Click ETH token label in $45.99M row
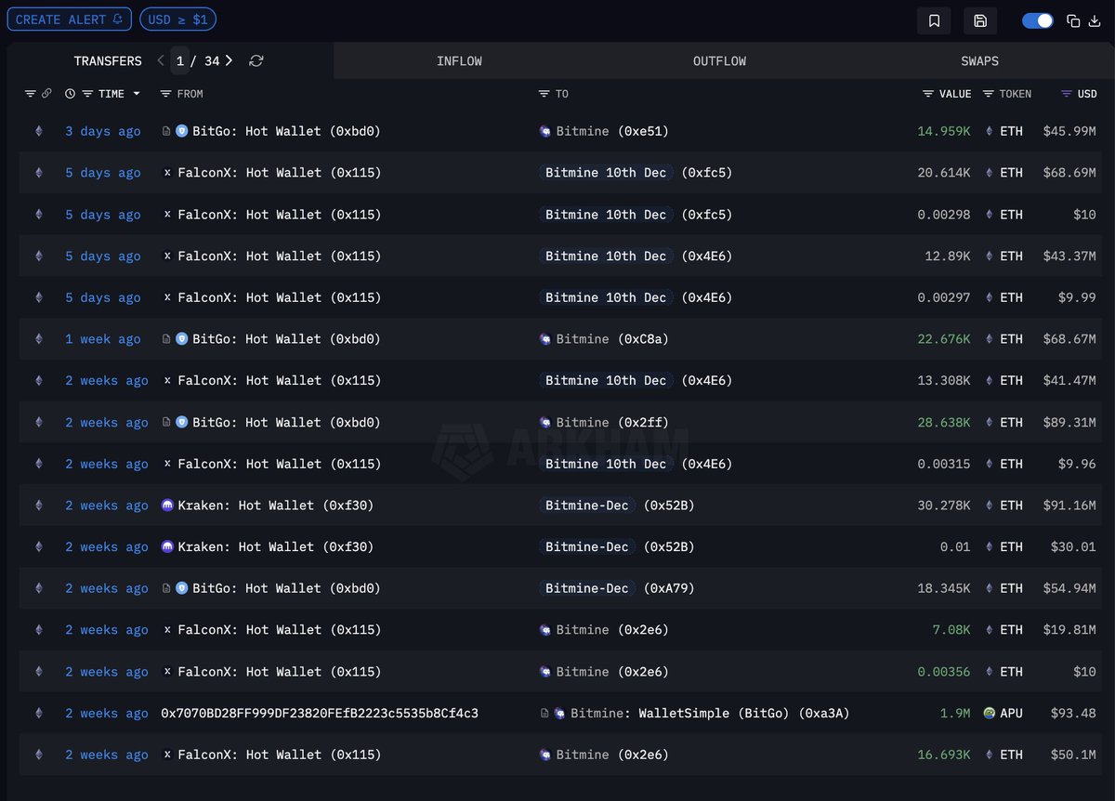Viewport: 1115px width, 801px height. [x=1011, y=131]
